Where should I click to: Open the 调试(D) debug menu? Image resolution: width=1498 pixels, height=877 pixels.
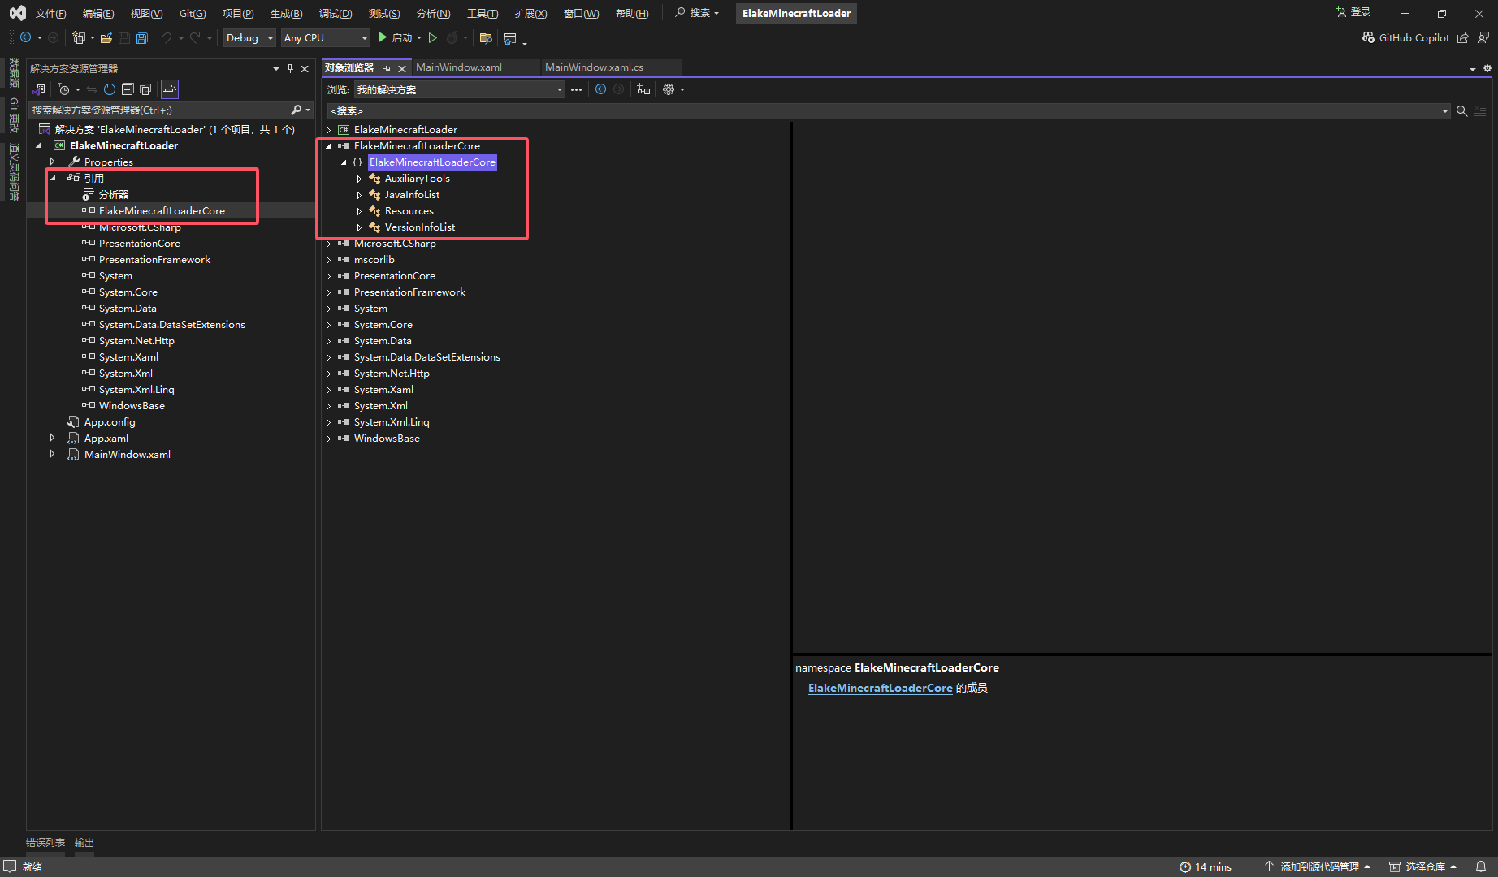point(336,13)
